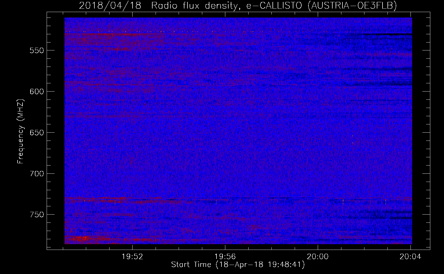Viewport: 444px width, 274px height.
Task: Click the 20:04 time tick label
Action: coord(410,257)
